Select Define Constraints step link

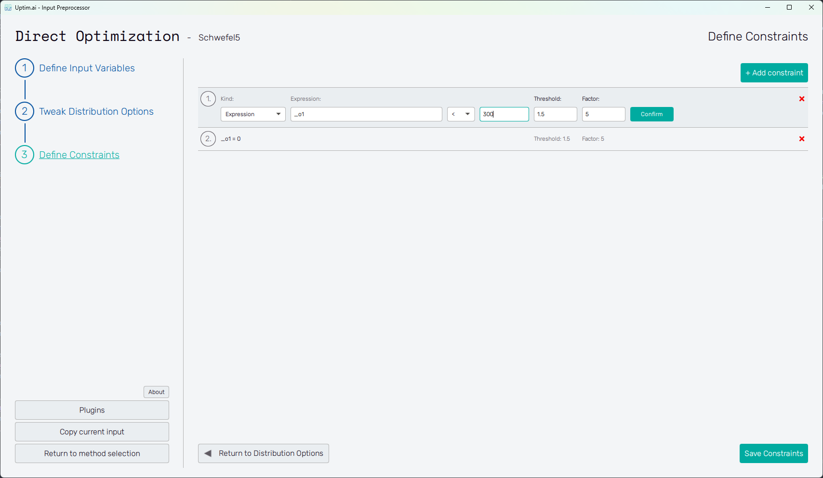[x=79, y=155]
